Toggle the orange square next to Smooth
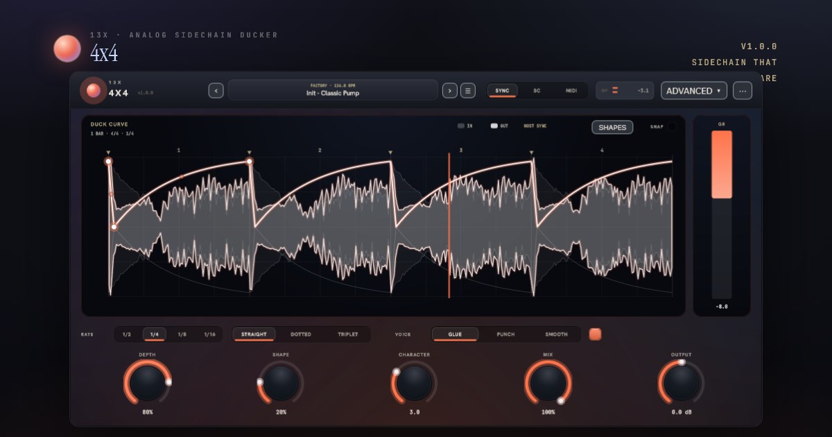The height and width of the screenshot is (437, 832). [595, 334]
